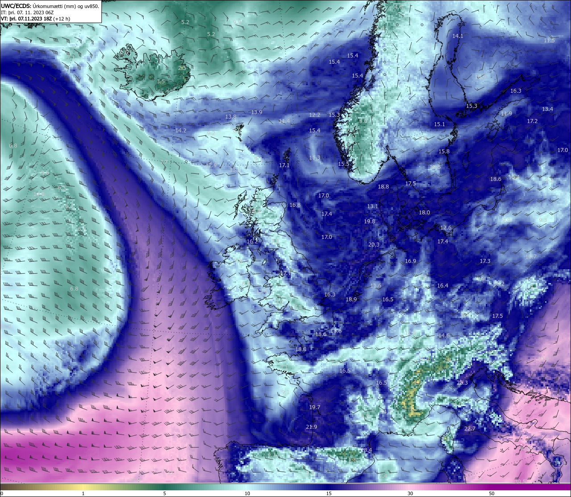
Task: Click the 16.8 value east of Scotland
Action: [295, 205]
